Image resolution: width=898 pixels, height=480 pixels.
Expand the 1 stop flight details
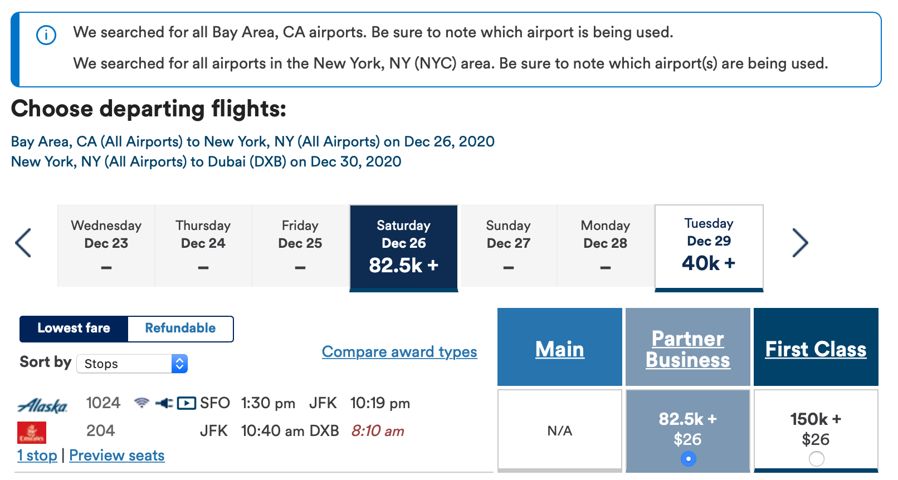pos(37,455)
